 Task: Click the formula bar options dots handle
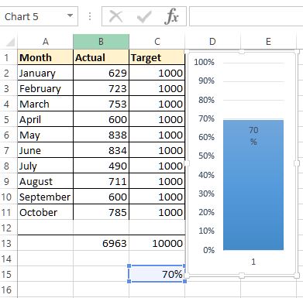[x=90, y=16]
